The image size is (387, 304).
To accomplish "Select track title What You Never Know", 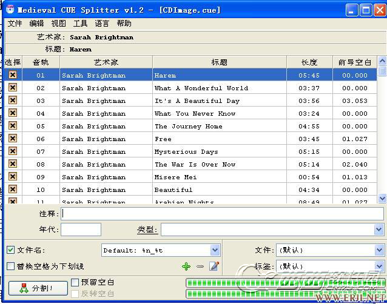I will coord(195,114).
